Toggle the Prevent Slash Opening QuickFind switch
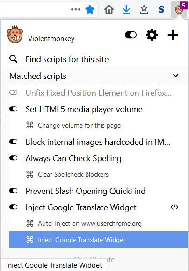Screen dimensions: 189x271 (13, 191)
